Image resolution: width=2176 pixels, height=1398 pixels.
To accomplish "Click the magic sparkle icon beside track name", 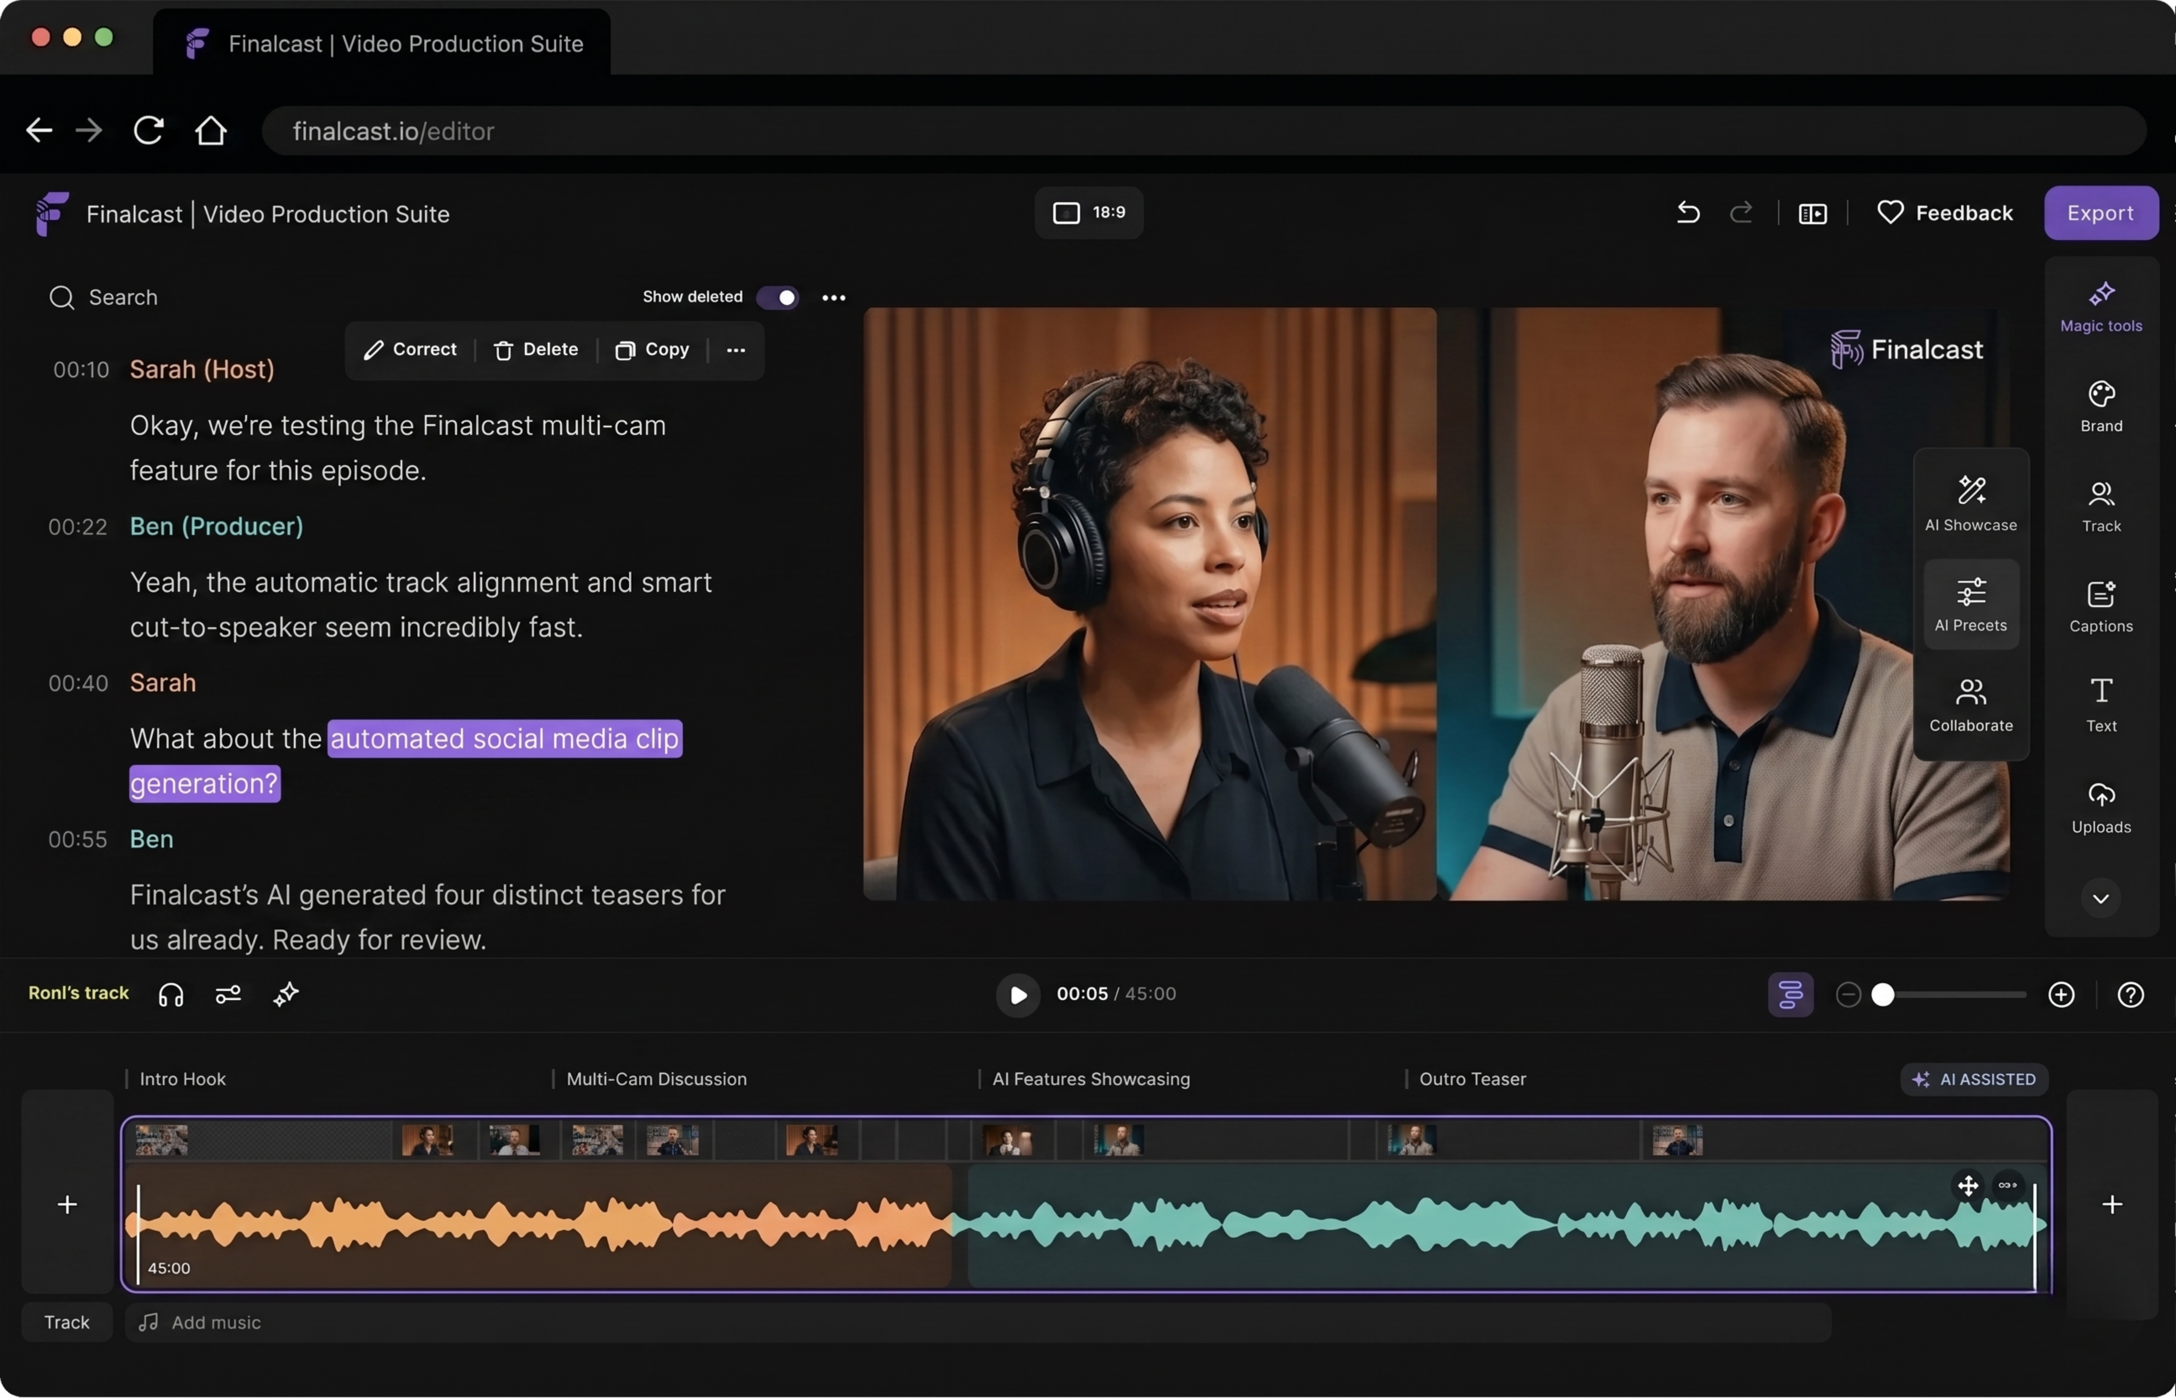I will [x=285, y=995].
